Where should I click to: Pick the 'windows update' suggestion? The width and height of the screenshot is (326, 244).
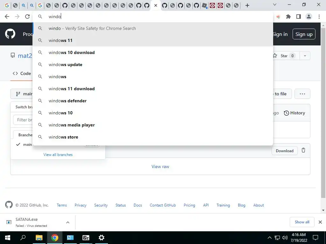[x=153, y=64]
